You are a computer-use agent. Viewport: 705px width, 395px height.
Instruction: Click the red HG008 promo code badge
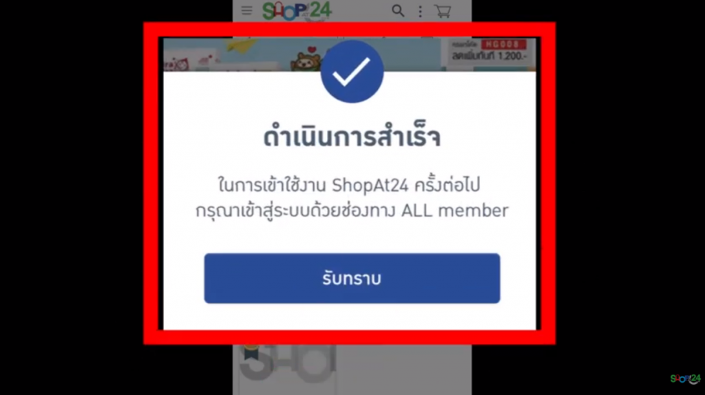pyautogui.click(x=503, y=45)
